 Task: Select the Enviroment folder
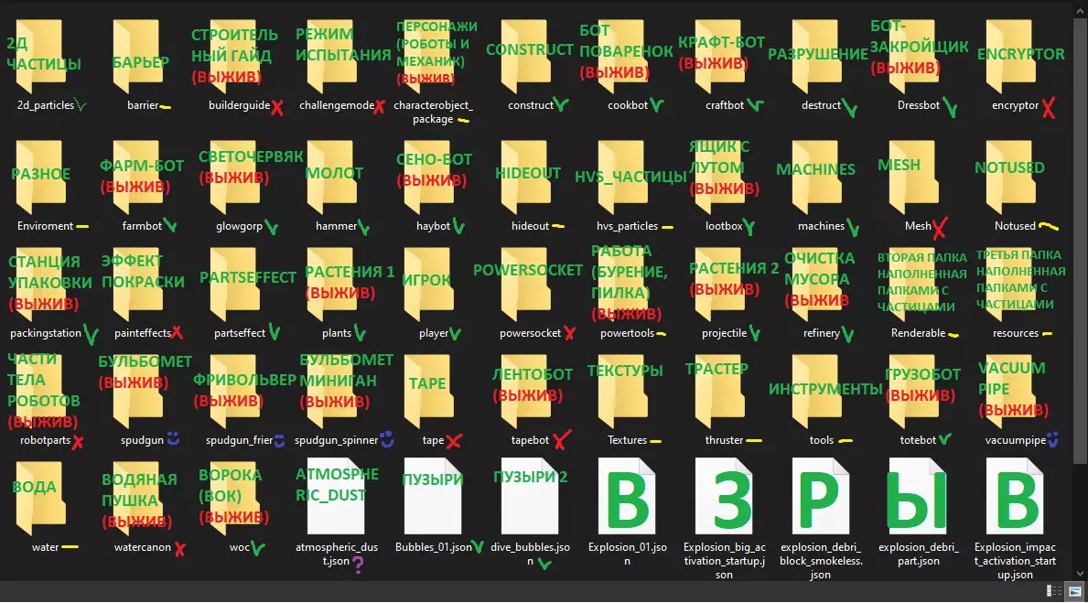pos(43,178)
